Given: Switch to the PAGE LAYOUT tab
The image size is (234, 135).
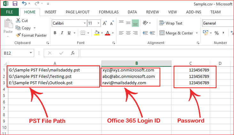Looking at the screenshot, I should pos(78,12).
